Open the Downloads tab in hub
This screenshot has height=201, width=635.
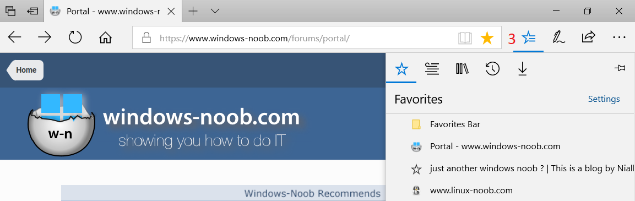[x=523, y=69]
